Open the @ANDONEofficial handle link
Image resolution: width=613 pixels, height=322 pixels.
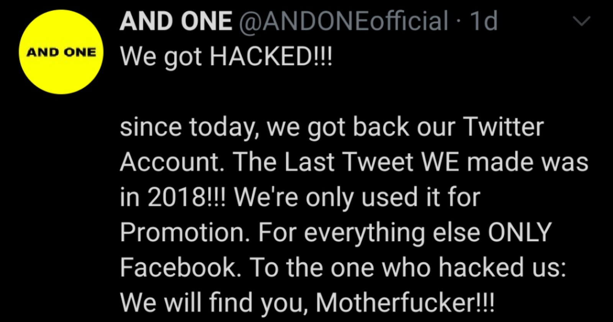344,21
